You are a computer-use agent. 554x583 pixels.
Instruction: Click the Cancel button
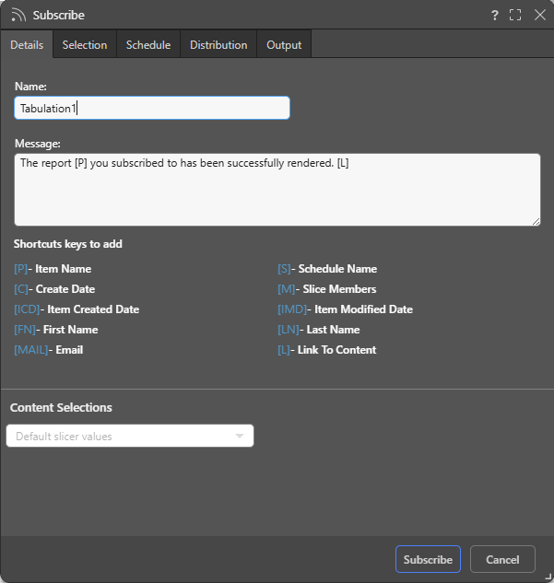502,559
